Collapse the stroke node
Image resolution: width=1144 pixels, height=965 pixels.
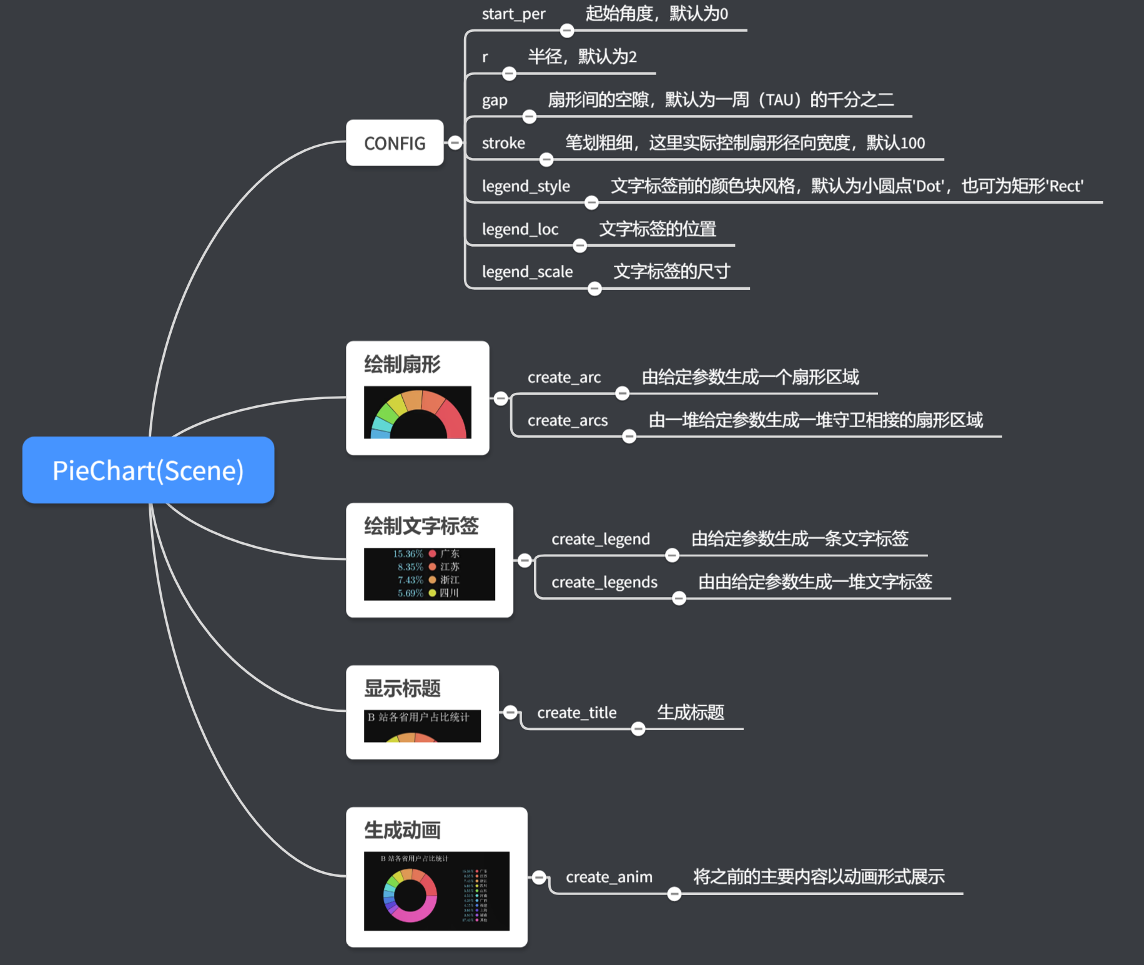click(x=546, y=160)
